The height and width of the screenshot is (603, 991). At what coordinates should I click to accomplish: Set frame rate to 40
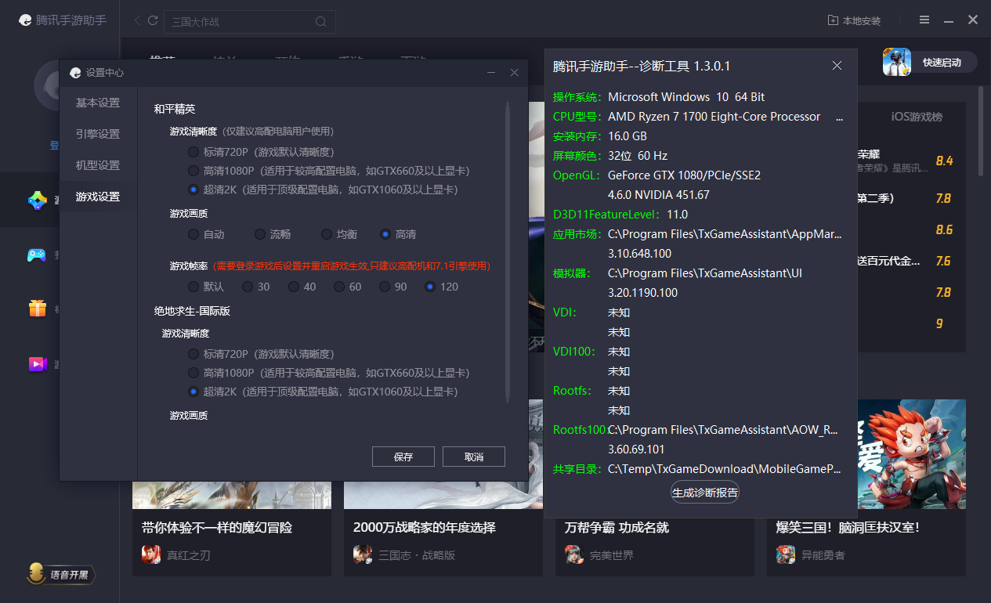tap(294, 287)
